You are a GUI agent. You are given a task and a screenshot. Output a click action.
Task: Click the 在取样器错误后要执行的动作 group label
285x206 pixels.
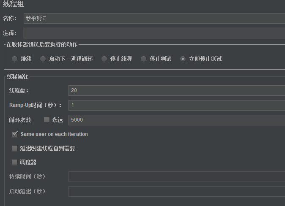(42, 44)
